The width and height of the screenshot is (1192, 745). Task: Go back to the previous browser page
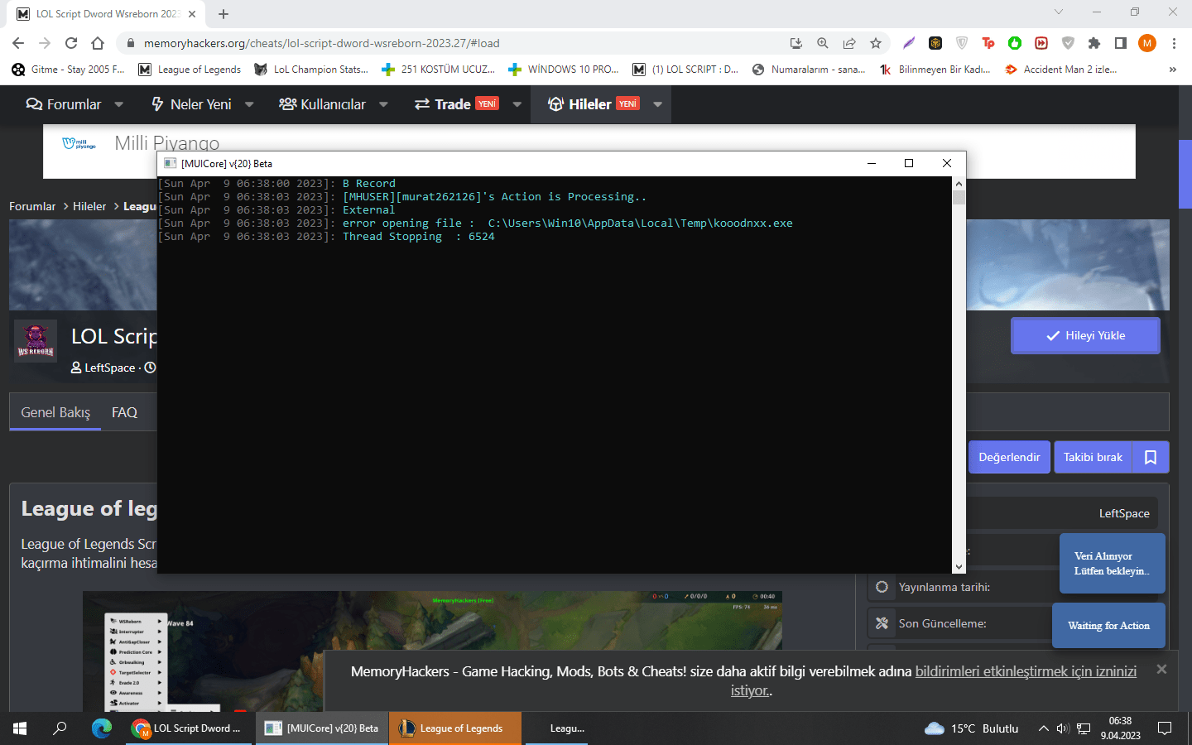click(x=18, y=43)
